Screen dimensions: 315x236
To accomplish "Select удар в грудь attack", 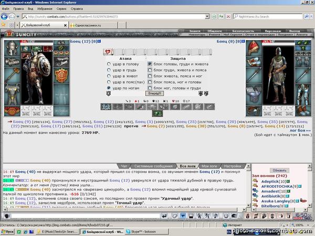I will pos(109,70).
